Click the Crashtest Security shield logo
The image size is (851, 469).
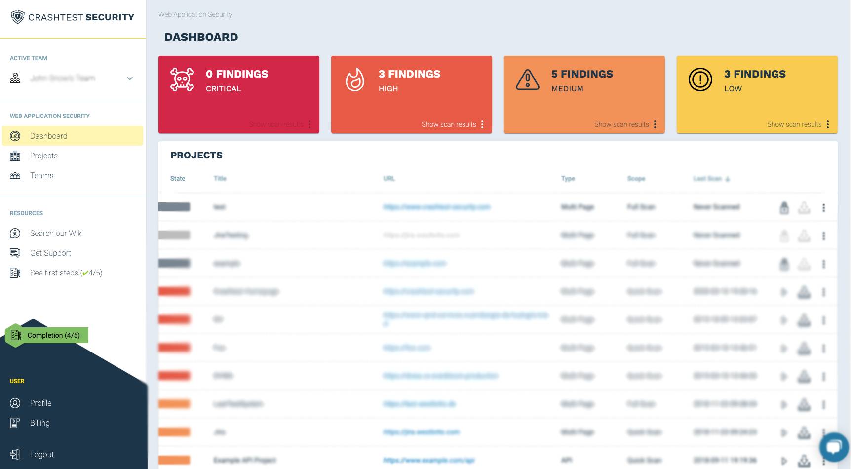(x=17, y=17)
